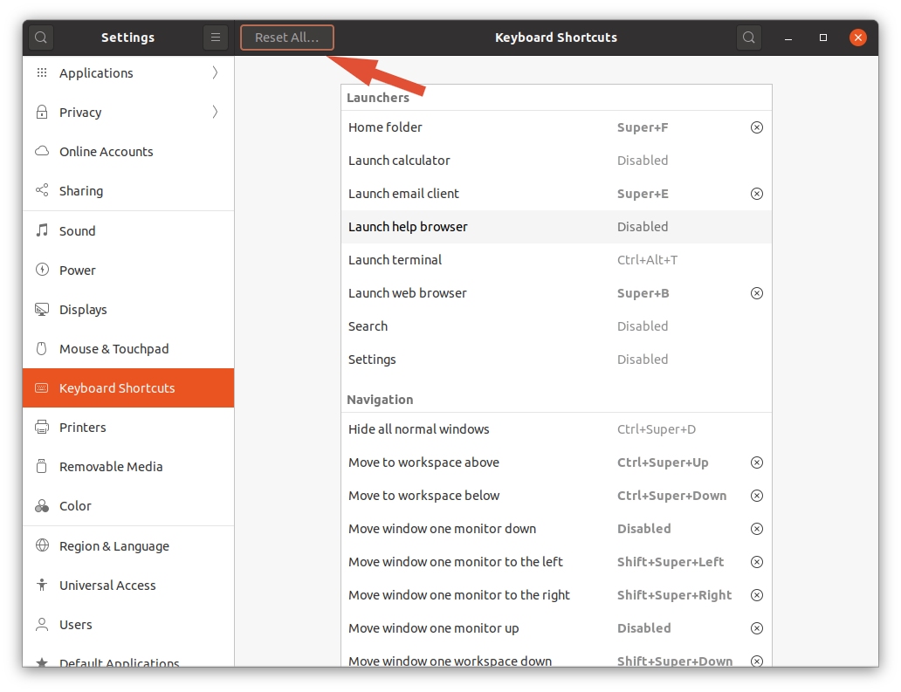The height and width of the screenshot is (692, 901).
Task: Click the Ctrl+Super+Up shortcut value
Action: pyautogui.click(x=663, y=462)
